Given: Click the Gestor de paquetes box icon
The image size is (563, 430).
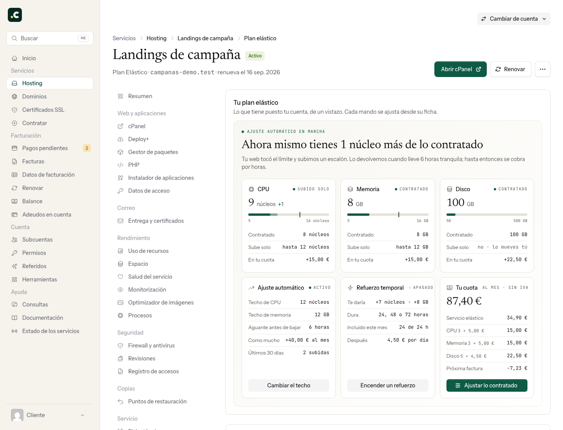Looking at the screenshot, I should 120,152.
